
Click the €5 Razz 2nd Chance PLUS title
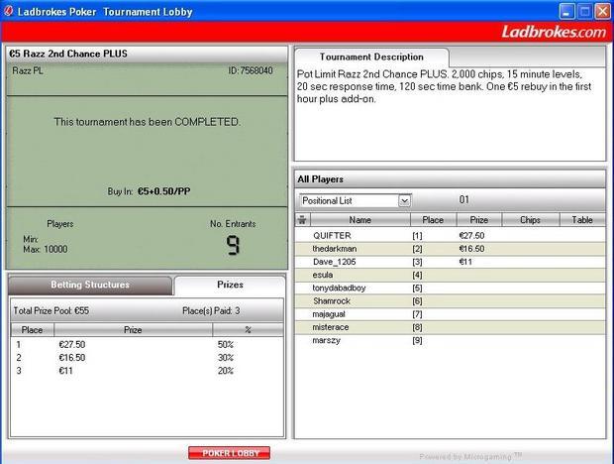click(68, 54)
